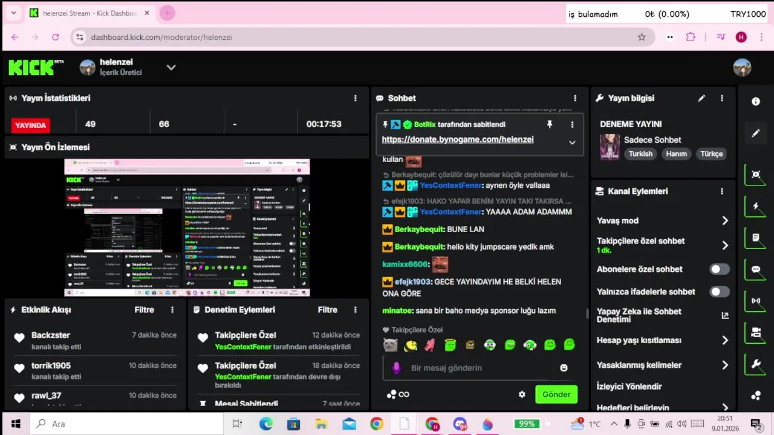Toggle the wrench stream info sidebar icon
The width and height of the screenshot is (774, 435).
[x=756, y=364]
